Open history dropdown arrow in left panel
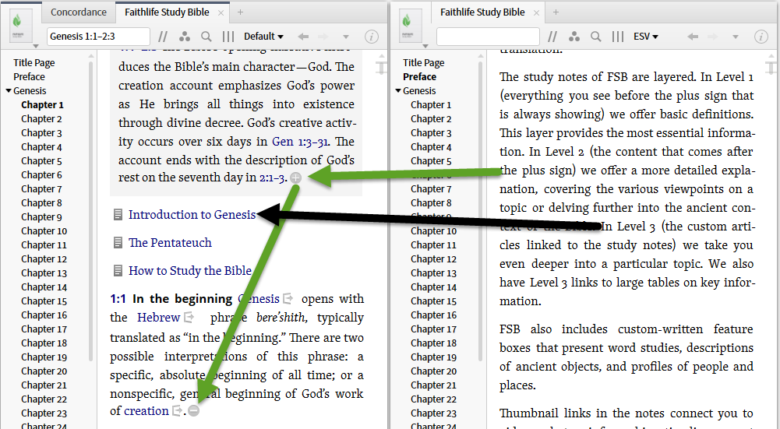This screenshot has height=429, width=780. [x=346, y=37]
